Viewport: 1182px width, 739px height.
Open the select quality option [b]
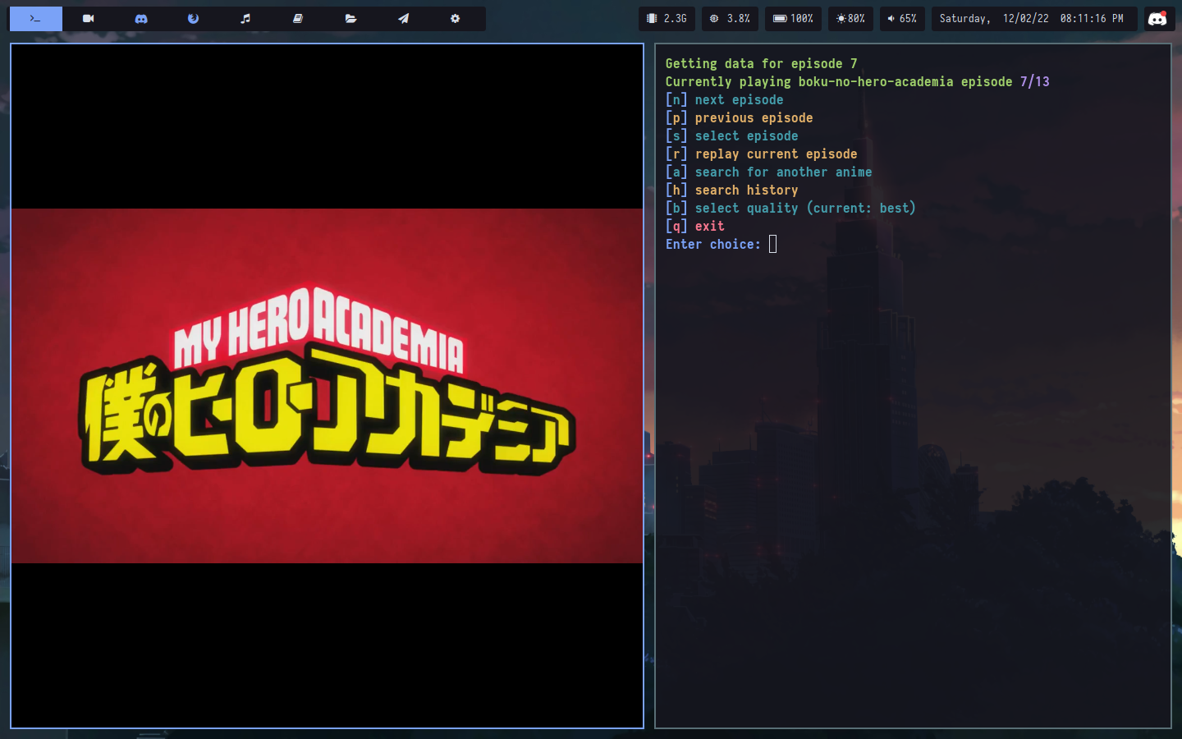pyautogui.click(x=790, y=208)
